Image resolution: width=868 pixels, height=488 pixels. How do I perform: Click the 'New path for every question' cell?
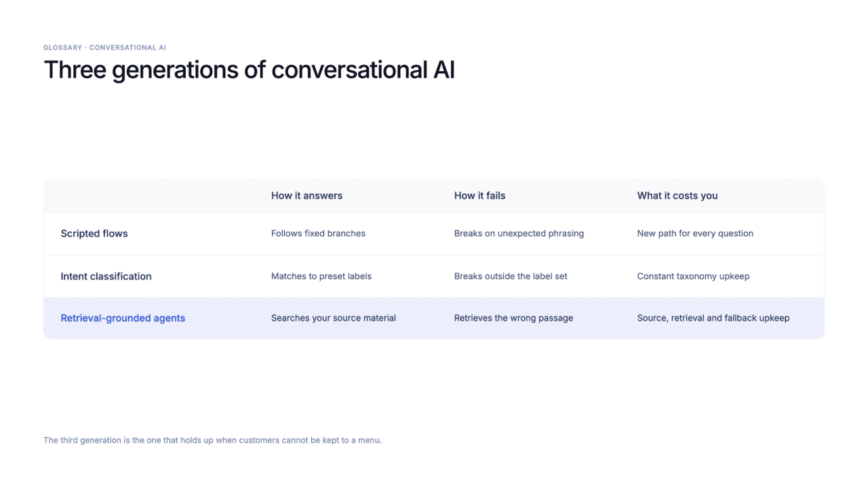click(695, 234)
